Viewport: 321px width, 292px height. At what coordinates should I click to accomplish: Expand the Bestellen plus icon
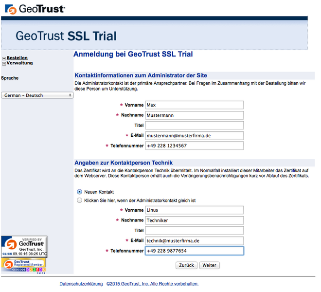click(4, 58)
